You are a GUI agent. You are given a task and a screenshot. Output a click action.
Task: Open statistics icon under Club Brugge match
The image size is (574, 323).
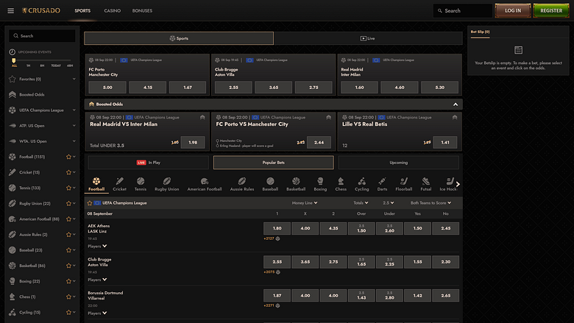[278, 272]
